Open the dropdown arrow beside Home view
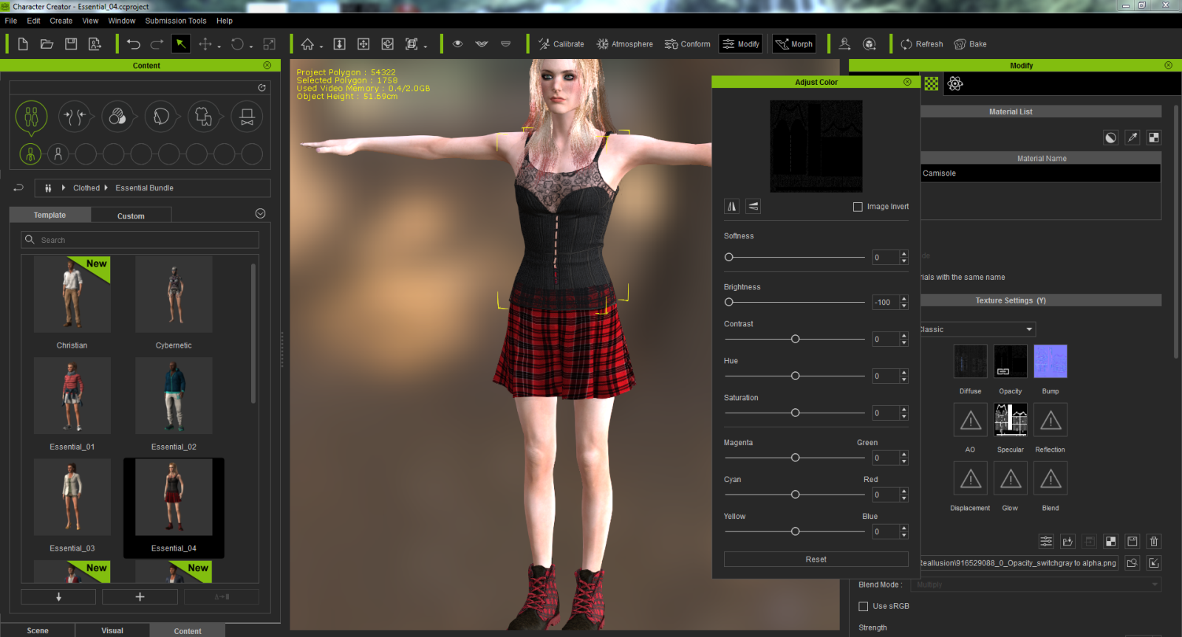This screenshot has height=637, width=1182. (321, 47)
